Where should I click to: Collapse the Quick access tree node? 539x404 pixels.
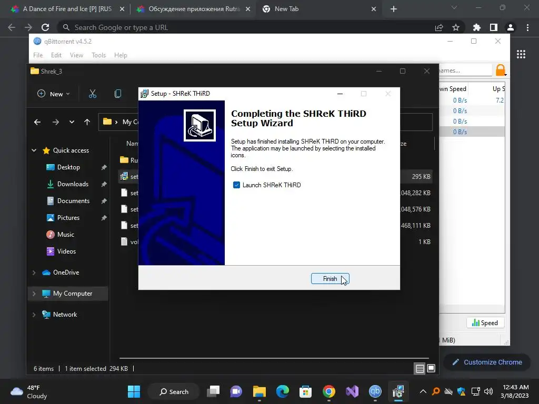[34, 150]
